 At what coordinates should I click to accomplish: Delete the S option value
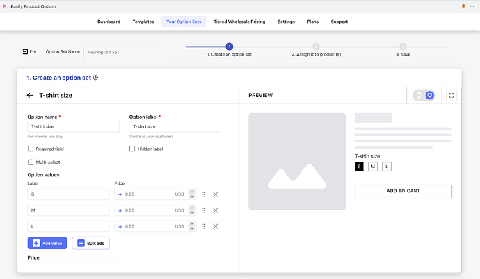click(x=215, y=194)
